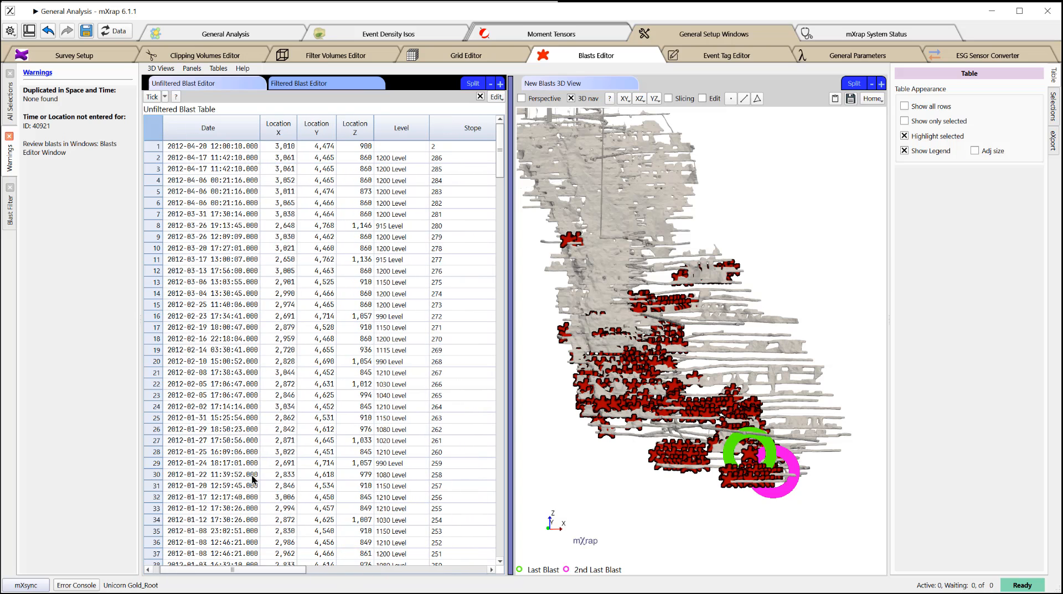Toggle the 3D nav checkbox

coord(571,98)
